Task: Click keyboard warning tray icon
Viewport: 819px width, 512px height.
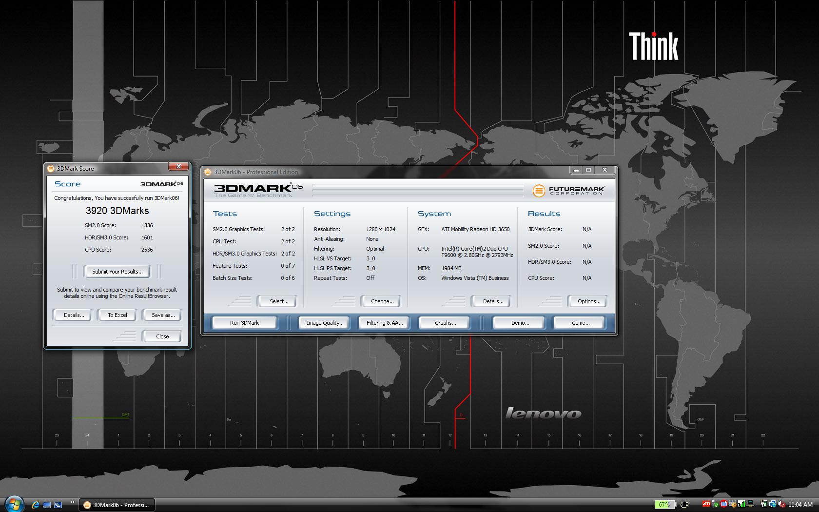Action: coord(732,504)
